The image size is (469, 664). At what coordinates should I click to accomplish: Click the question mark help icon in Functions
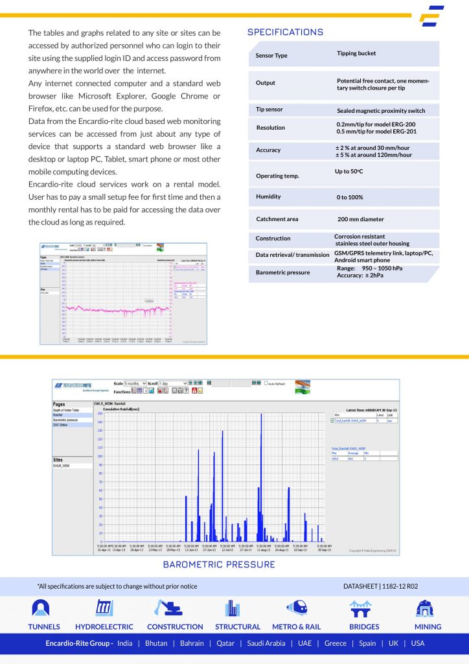pos(186,390)
